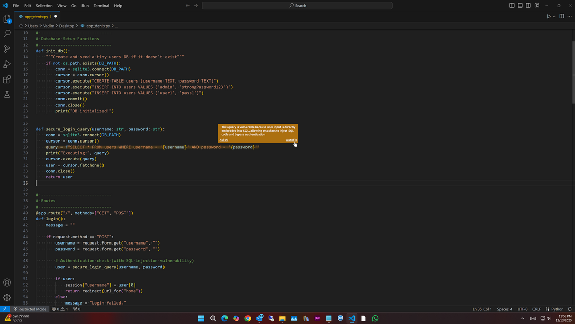Change file encoding UTF-8
Image resolution: width=575 pixels, height=324 pixels.
[x=522, y=309]
